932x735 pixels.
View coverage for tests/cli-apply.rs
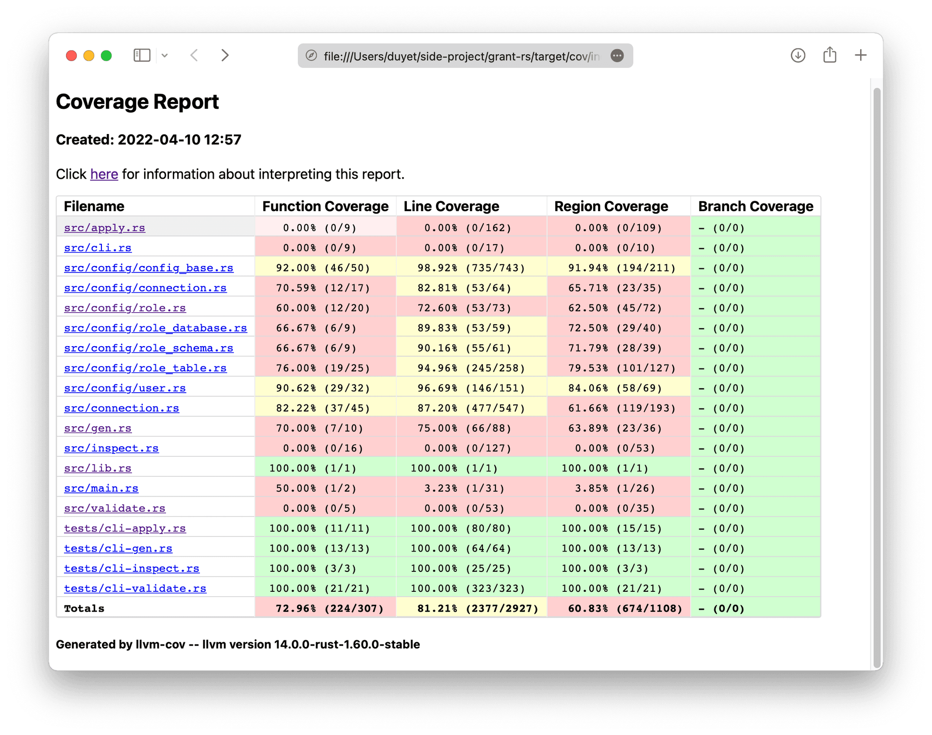(125, 528)
